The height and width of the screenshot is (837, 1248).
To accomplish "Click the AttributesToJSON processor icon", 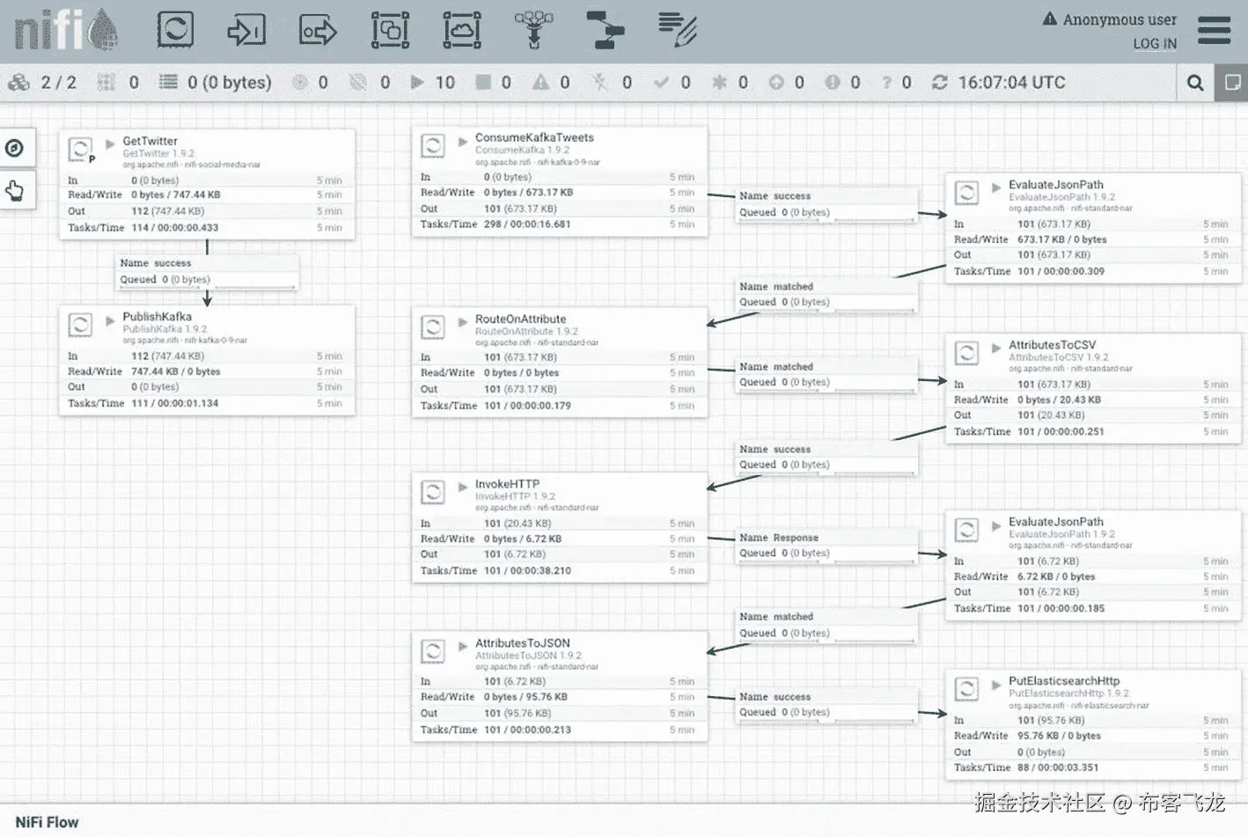I will click(432, 651).
